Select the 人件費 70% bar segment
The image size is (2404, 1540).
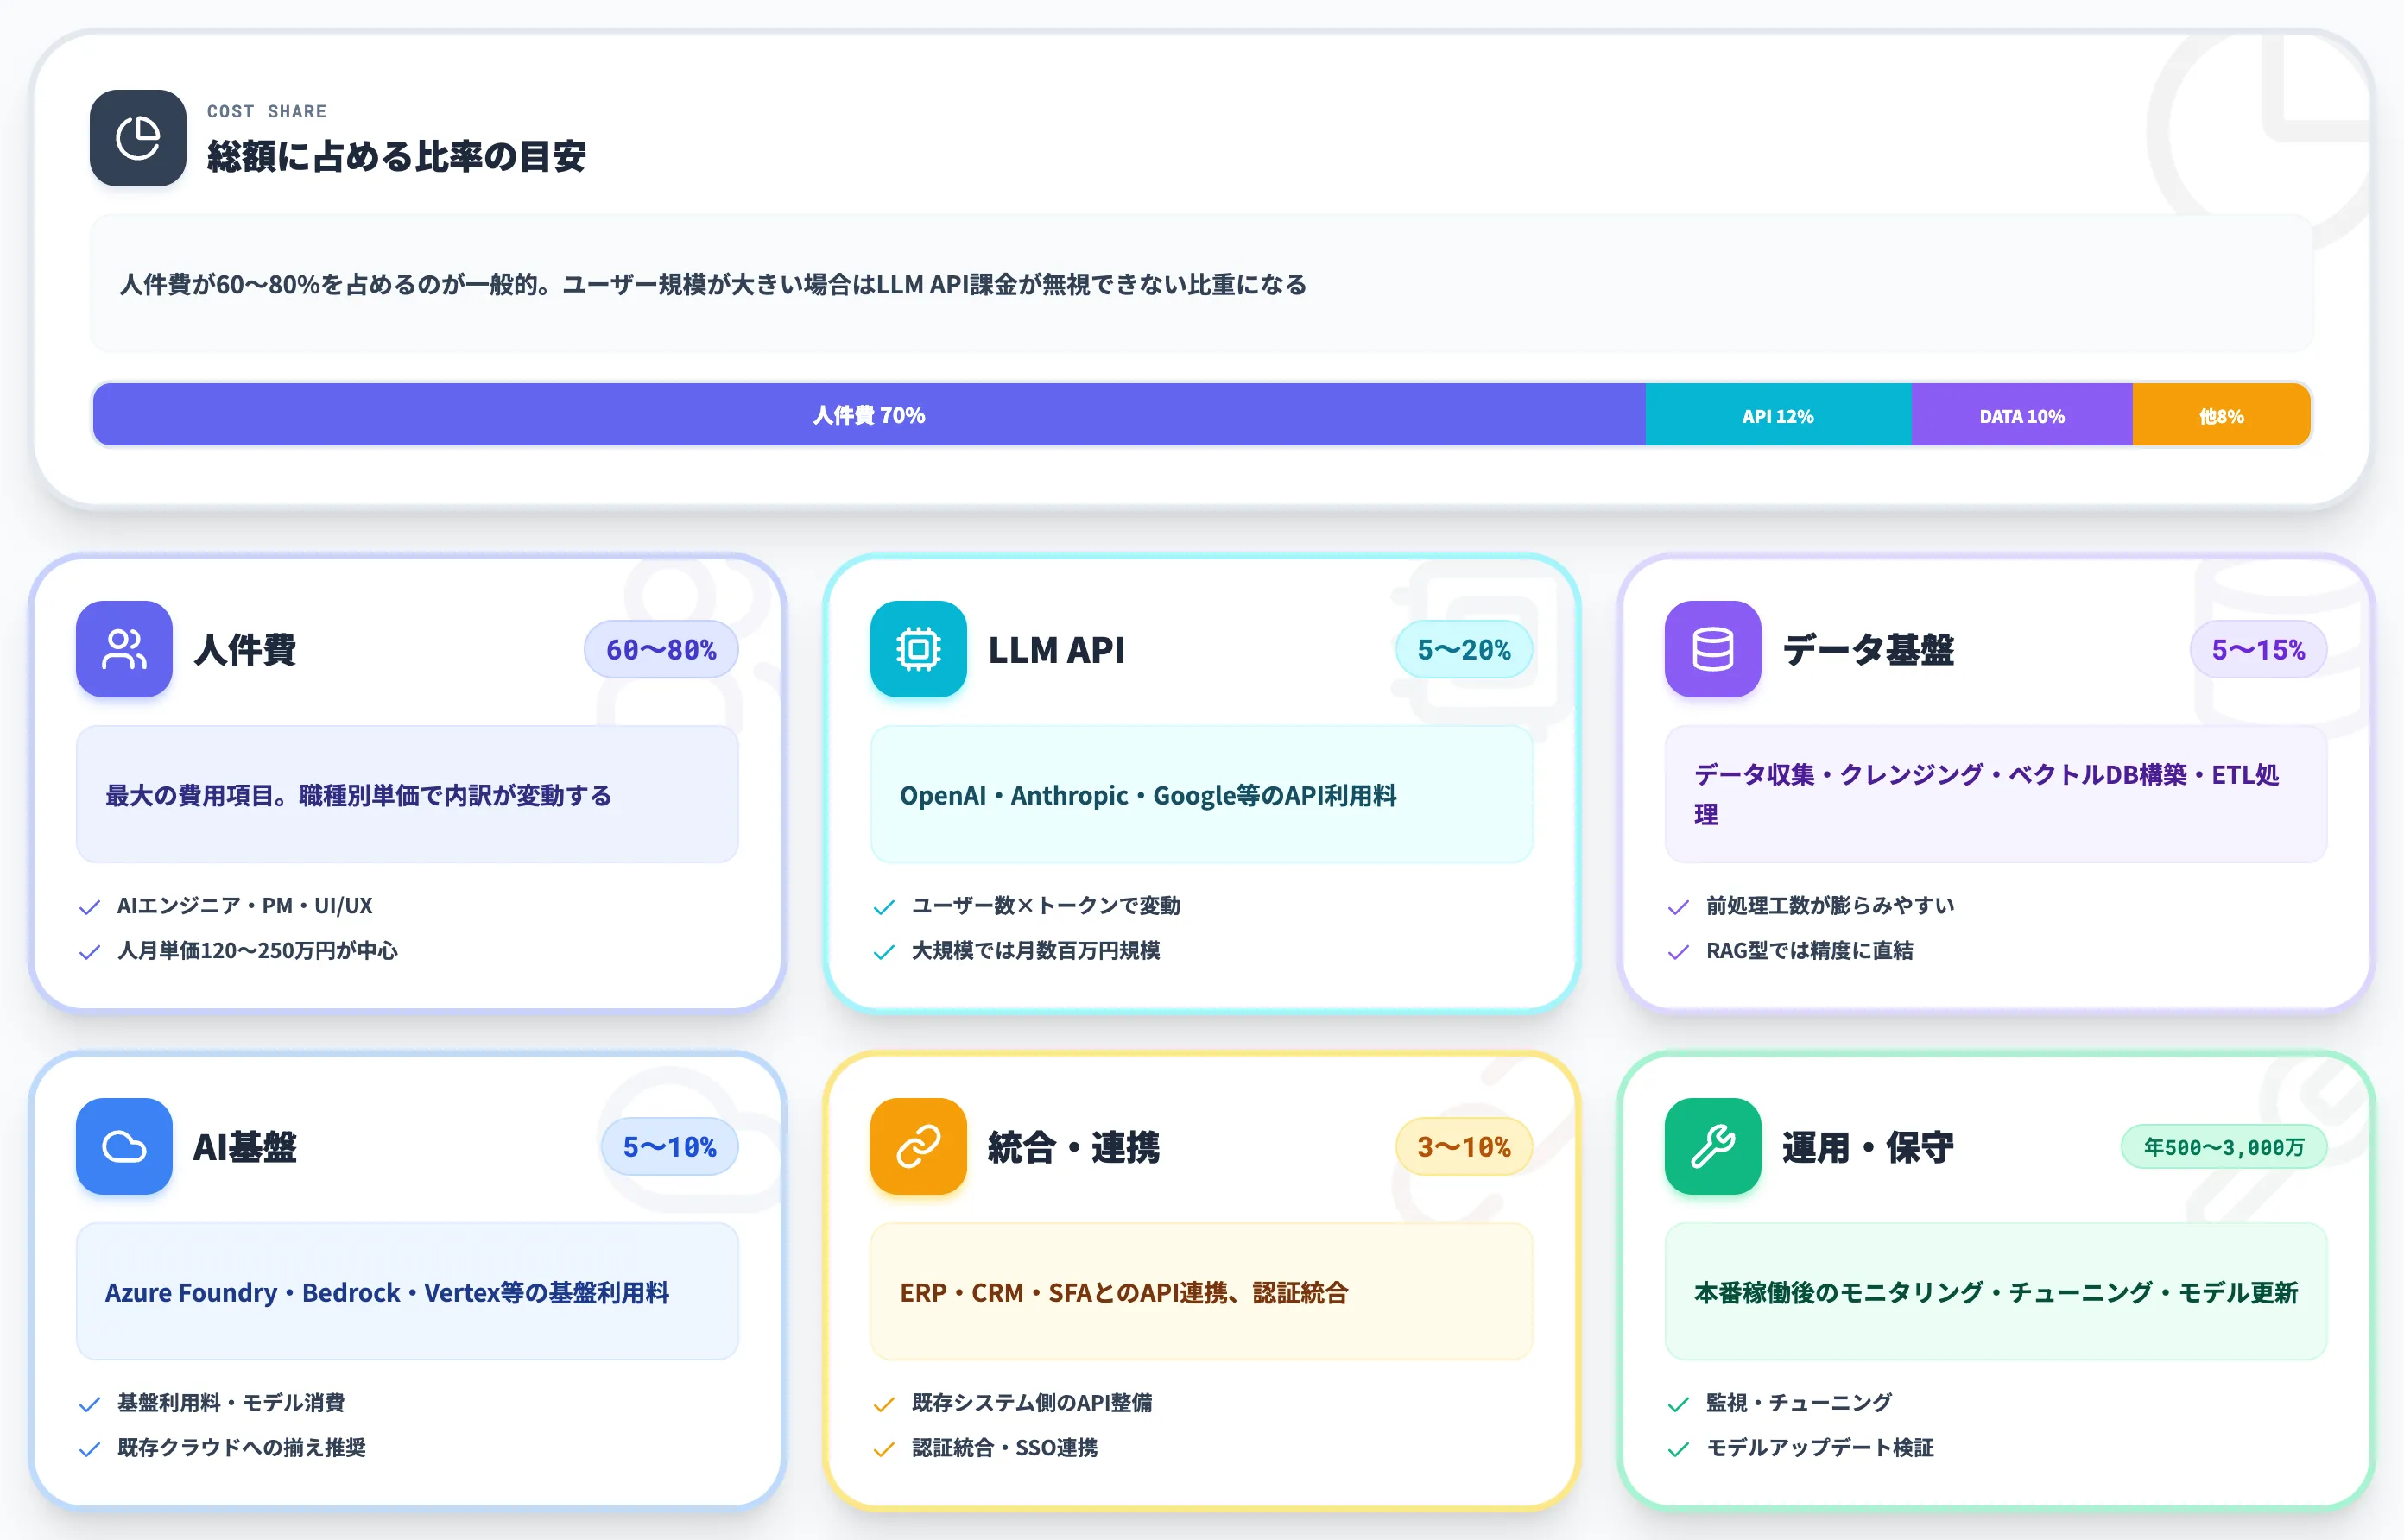[869, 415]
